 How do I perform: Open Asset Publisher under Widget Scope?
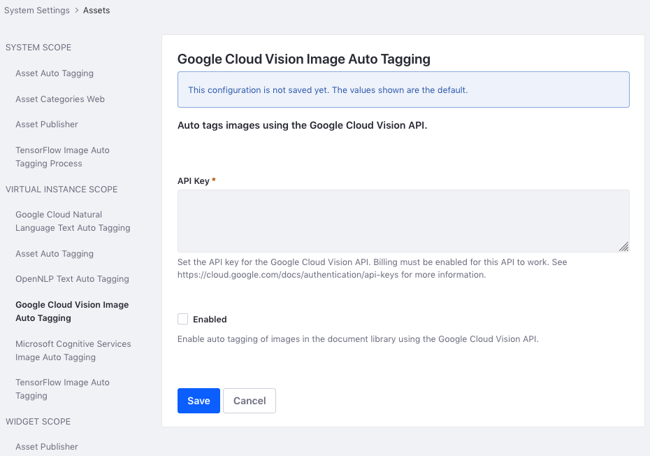tap(46, 446)
